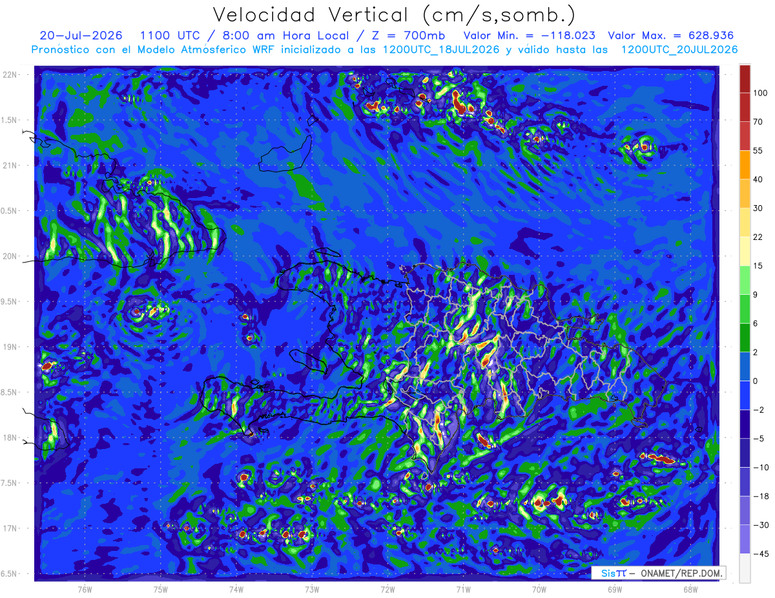Click the dark red swatch above 100
This screenshot has width=775, height=598.
point(745,79)
